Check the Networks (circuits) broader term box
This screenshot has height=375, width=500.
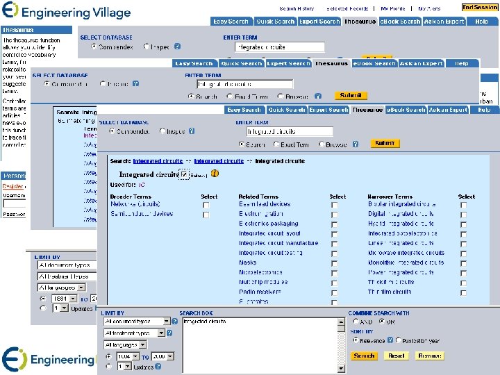(x=206, y=205)
